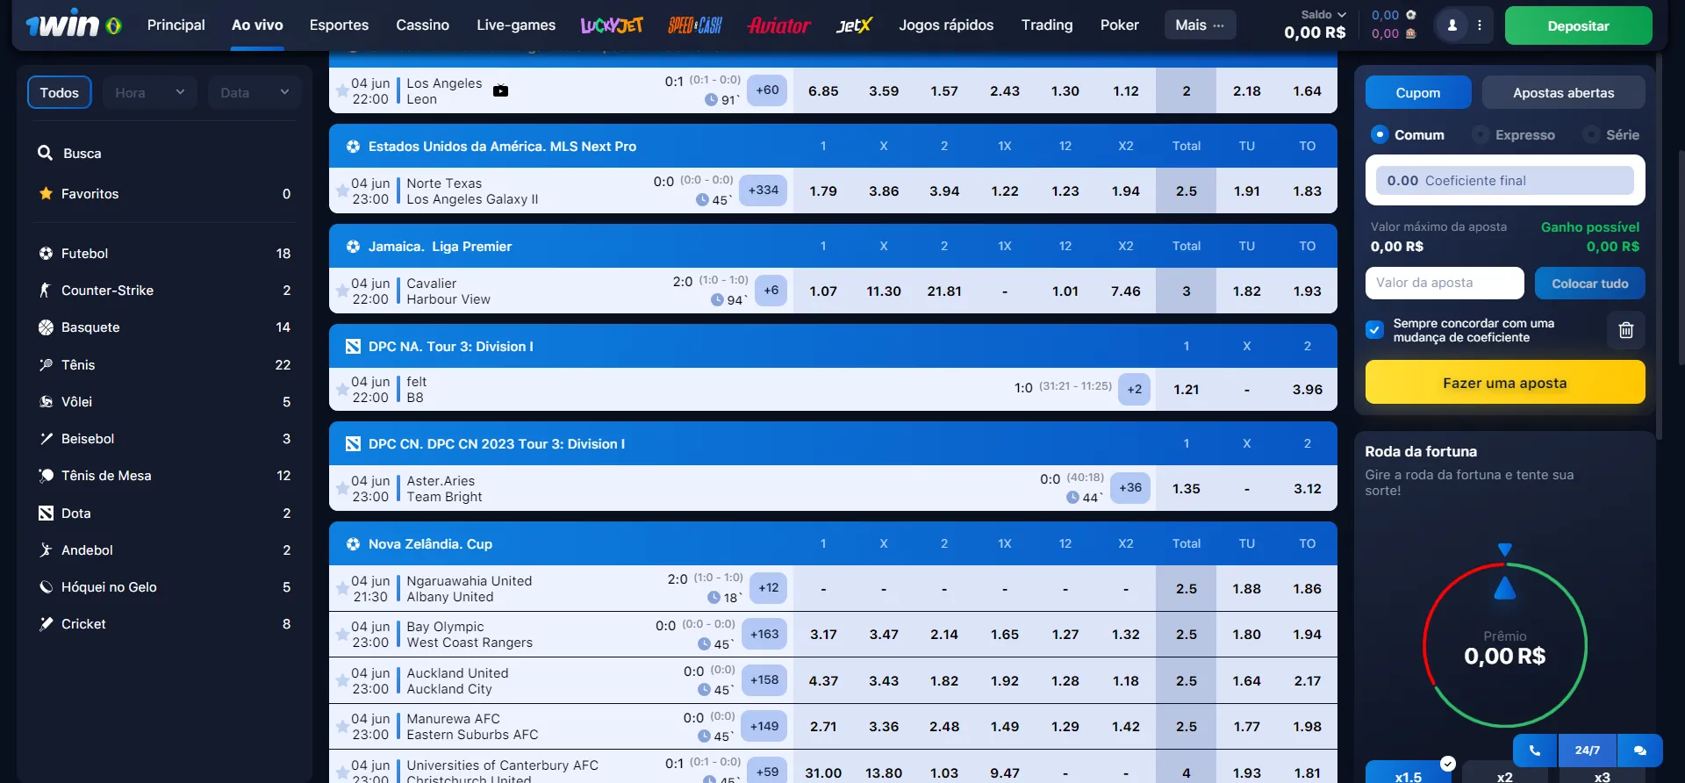Click the Colocar tudo button
Image resolution: width=1685 pixels, height=783 pixels.
pos(1589,283)
